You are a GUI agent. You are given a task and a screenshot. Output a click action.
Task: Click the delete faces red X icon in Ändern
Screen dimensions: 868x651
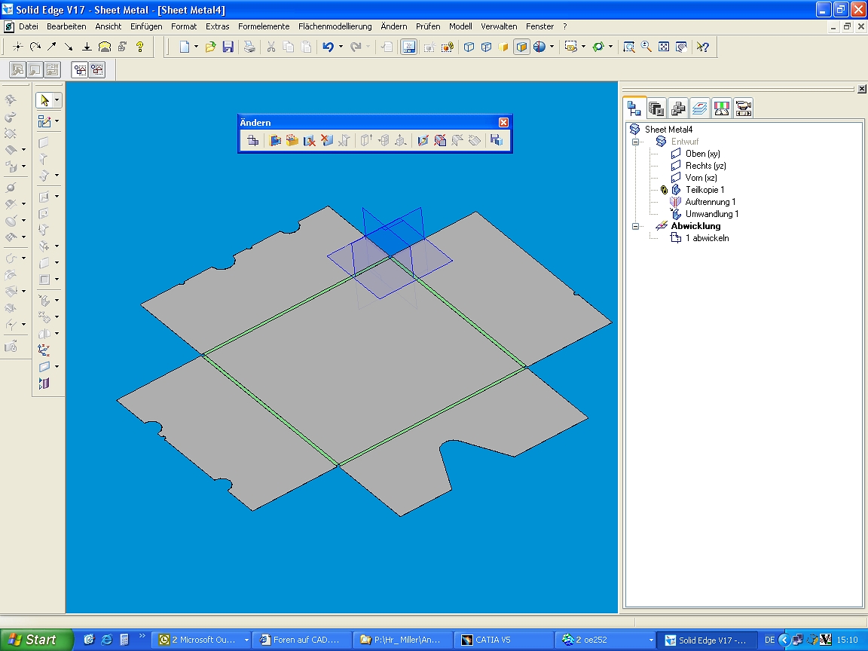[327, 141]
